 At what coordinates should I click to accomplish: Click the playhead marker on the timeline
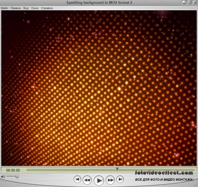[117, 169]
